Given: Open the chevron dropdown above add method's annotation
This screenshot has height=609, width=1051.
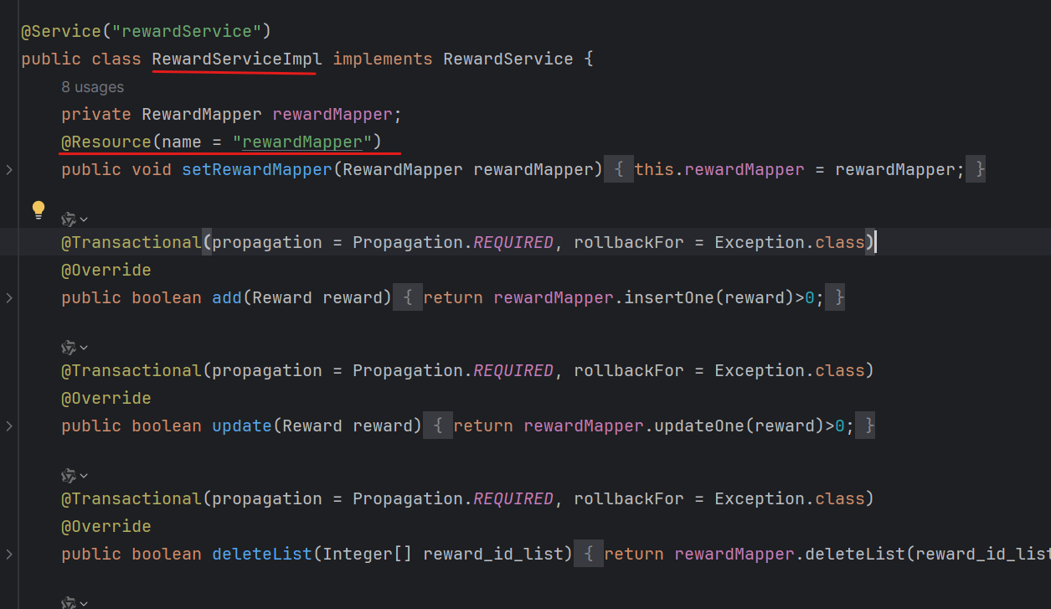Looking at the screenshot, I should (x=84, y=219).
